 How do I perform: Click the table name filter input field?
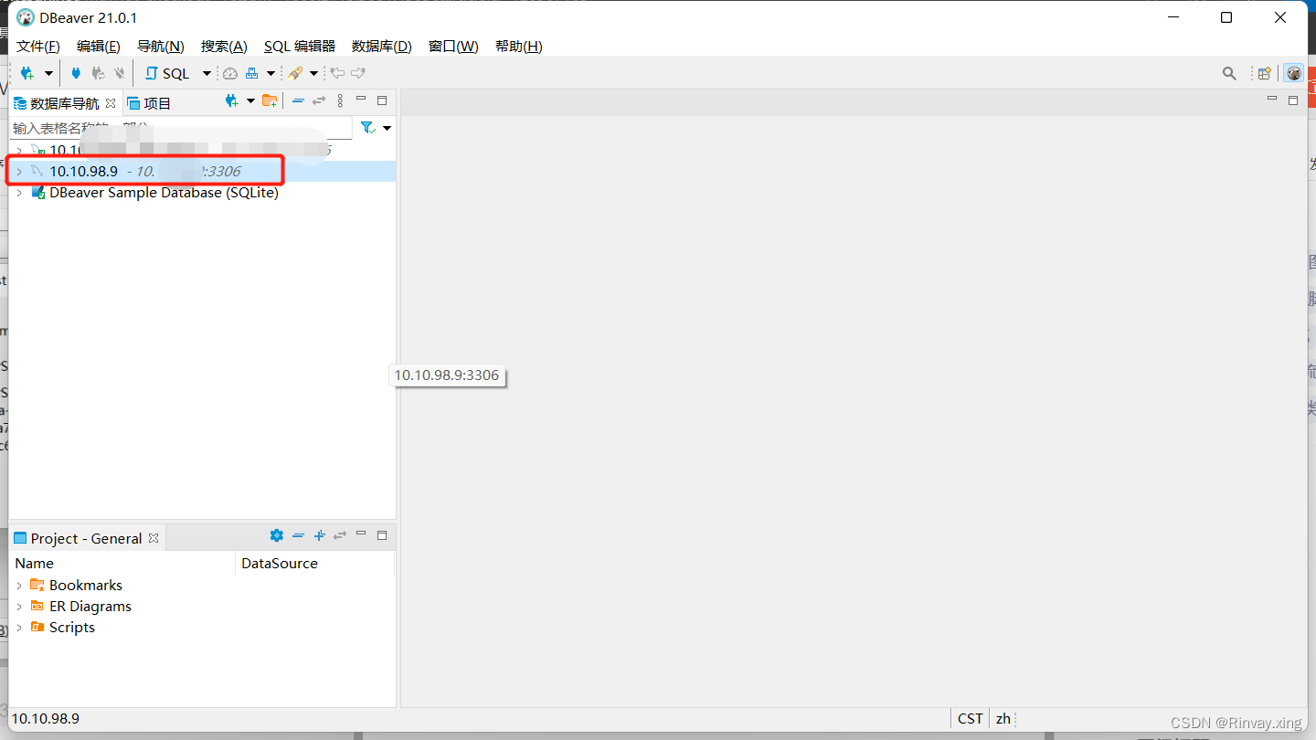pos(180,128)
